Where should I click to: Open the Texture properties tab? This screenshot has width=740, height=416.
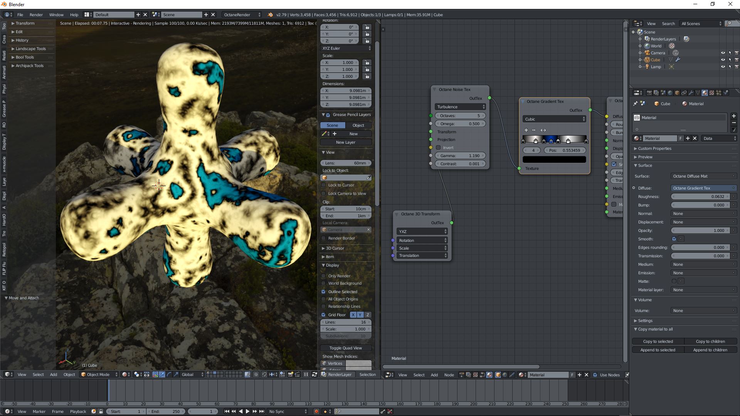[712, 93]
